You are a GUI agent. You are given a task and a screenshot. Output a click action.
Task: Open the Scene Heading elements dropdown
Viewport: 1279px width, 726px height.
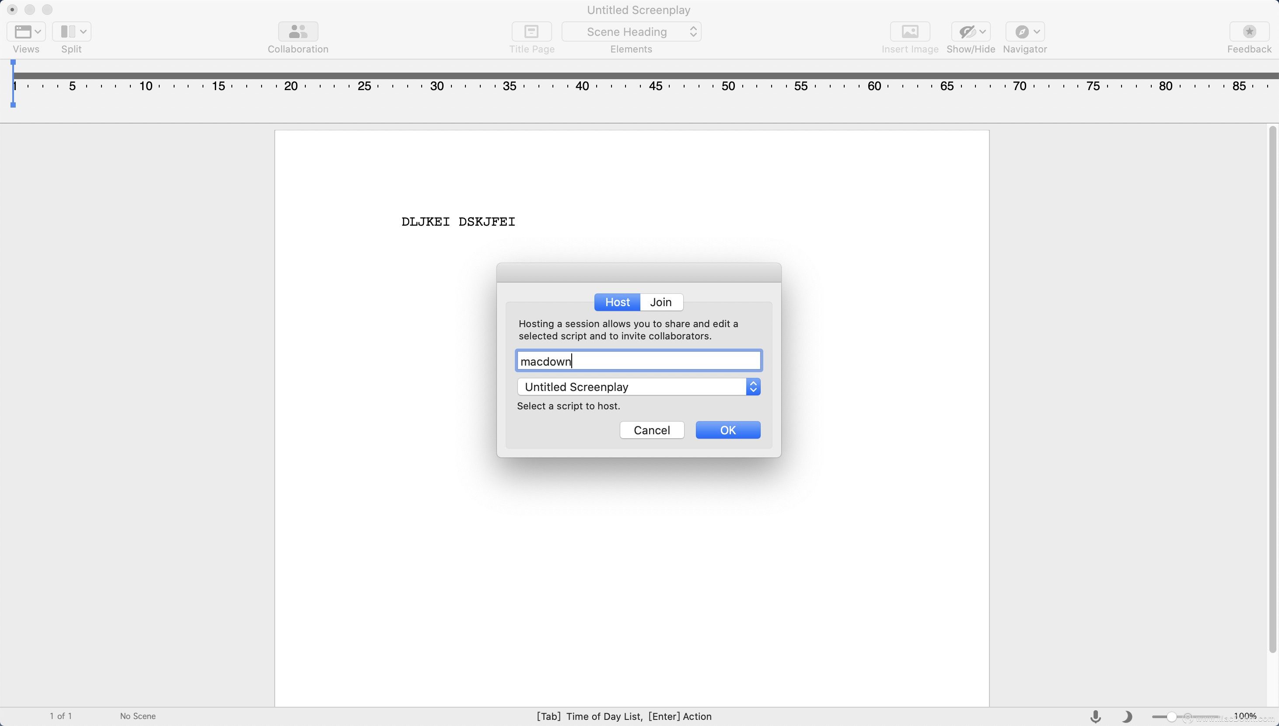click(631, 31)
